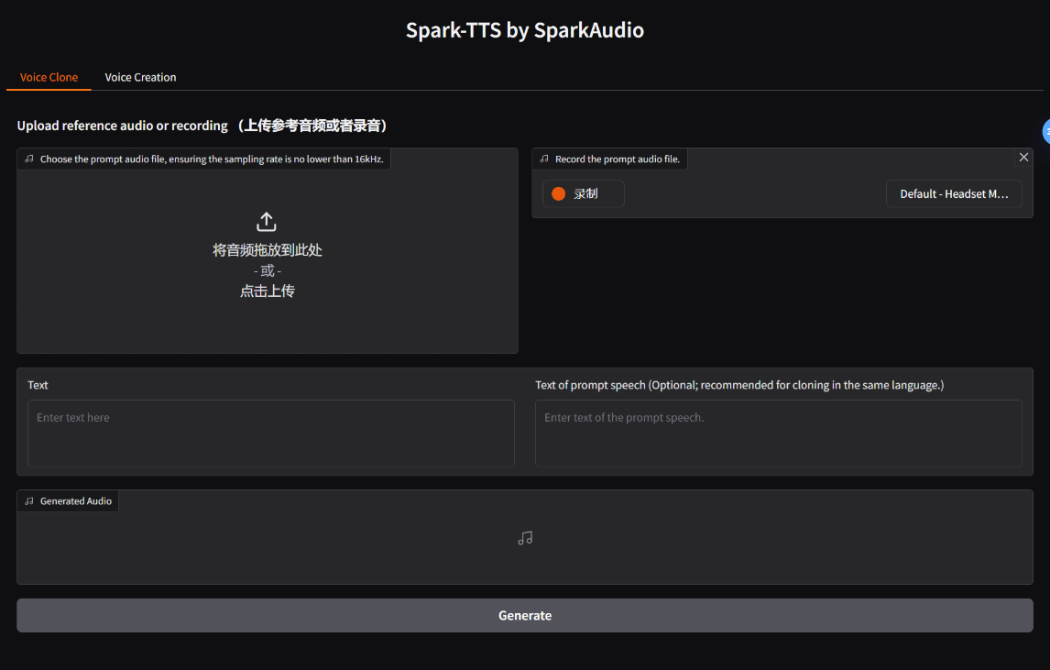Image resolution: width=1050 pixels, height=670 pixels.
Task: Click the Text of prompt speech label
Action: [739, 385]
